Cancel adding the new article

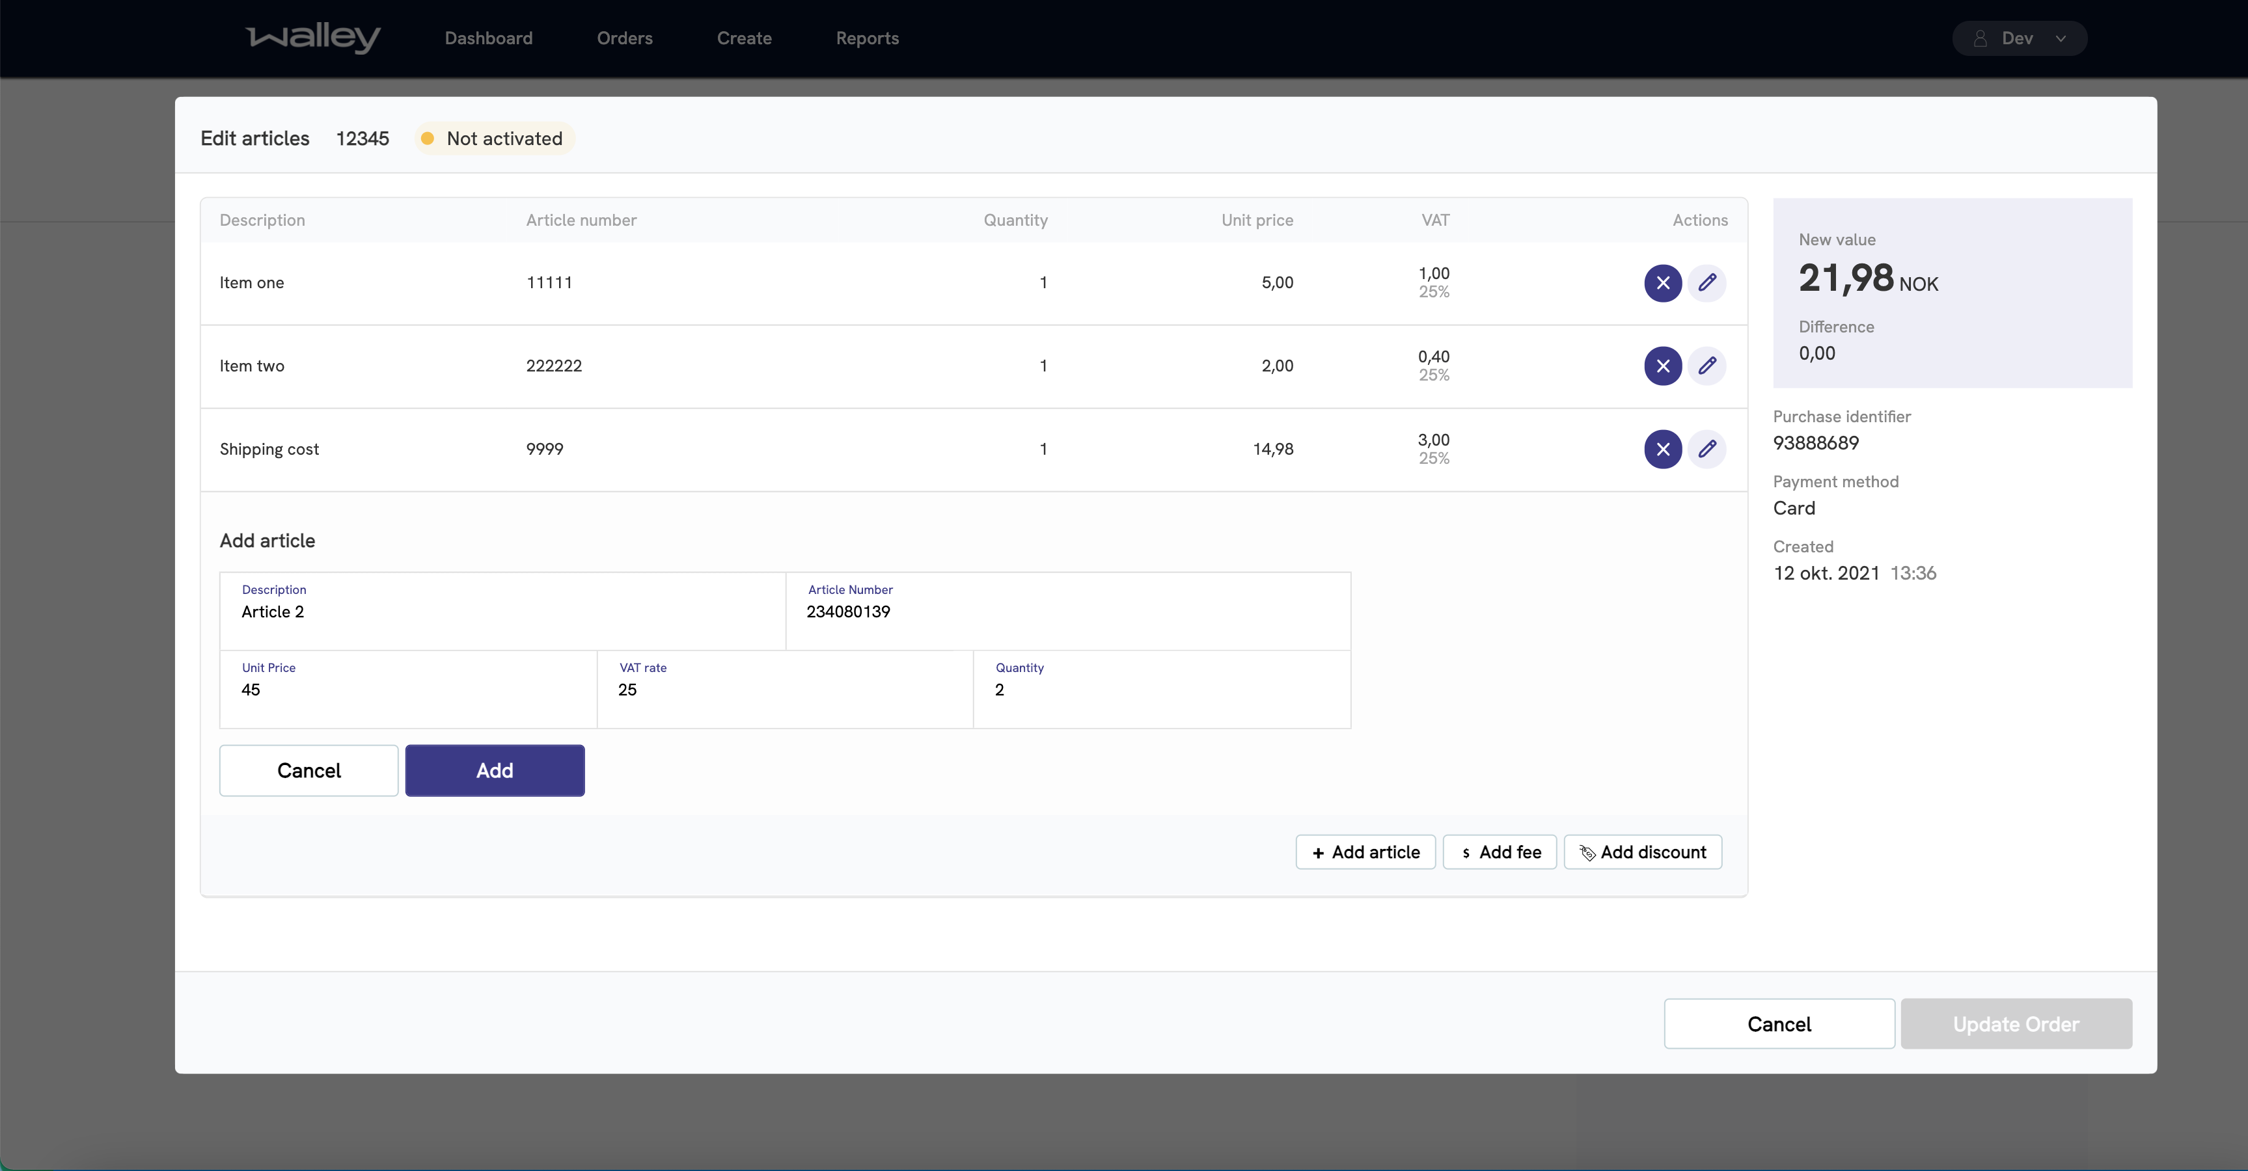[x=309, y=770]
